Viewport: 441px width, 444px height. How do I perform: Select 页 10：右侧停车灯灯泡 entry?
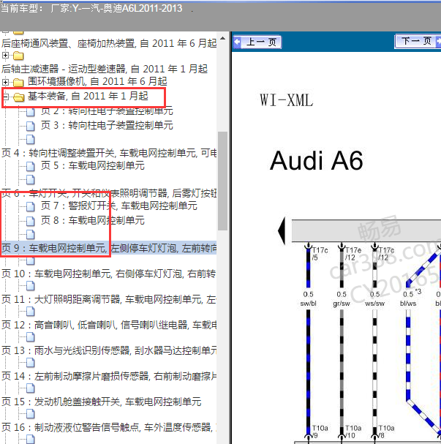pos(109,274)
